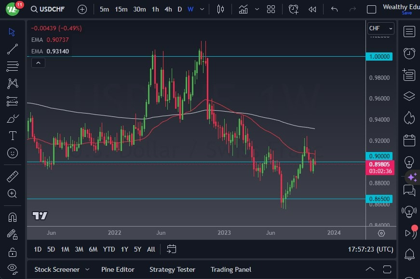
Task: Select the trend line drawing tool
Action: (12, 49)
